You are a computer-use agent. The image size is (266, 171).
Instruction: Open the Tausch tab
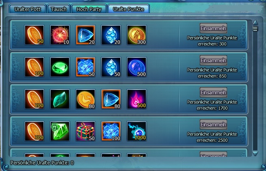(59, 9)
